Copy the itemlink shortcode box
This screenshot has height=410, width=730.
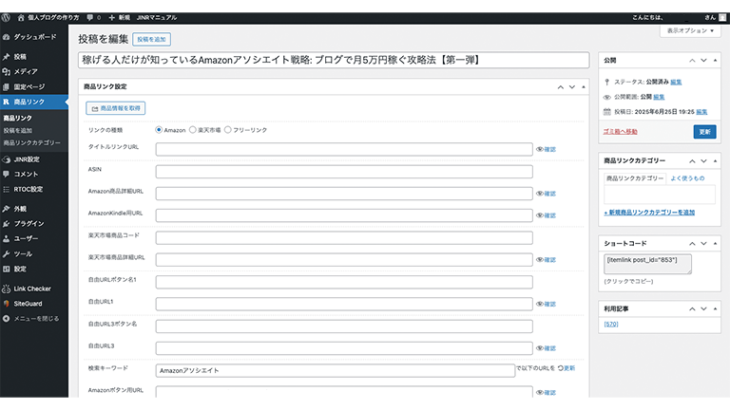tap(647, 264)
